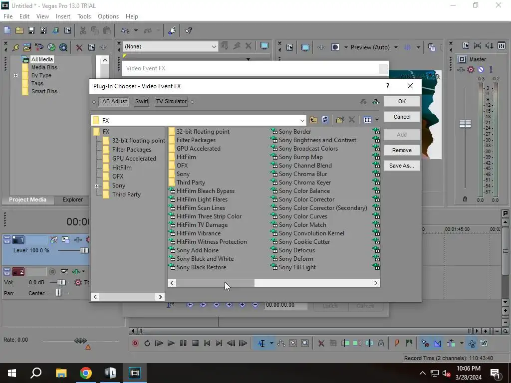Save the project via floppy icon
The image size is (511, 383).
(31, 30)
